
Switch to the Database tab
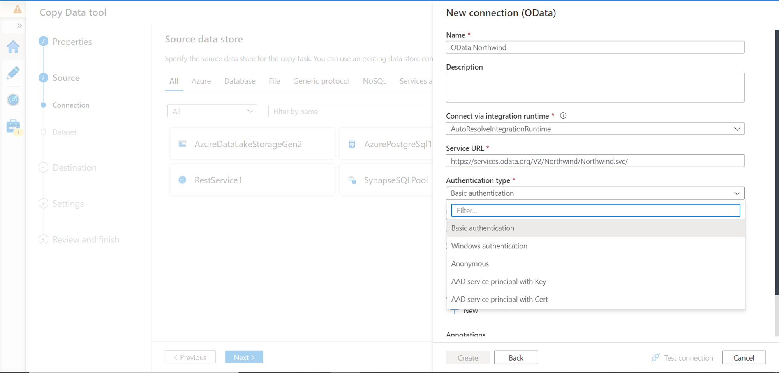click(240, 81)
